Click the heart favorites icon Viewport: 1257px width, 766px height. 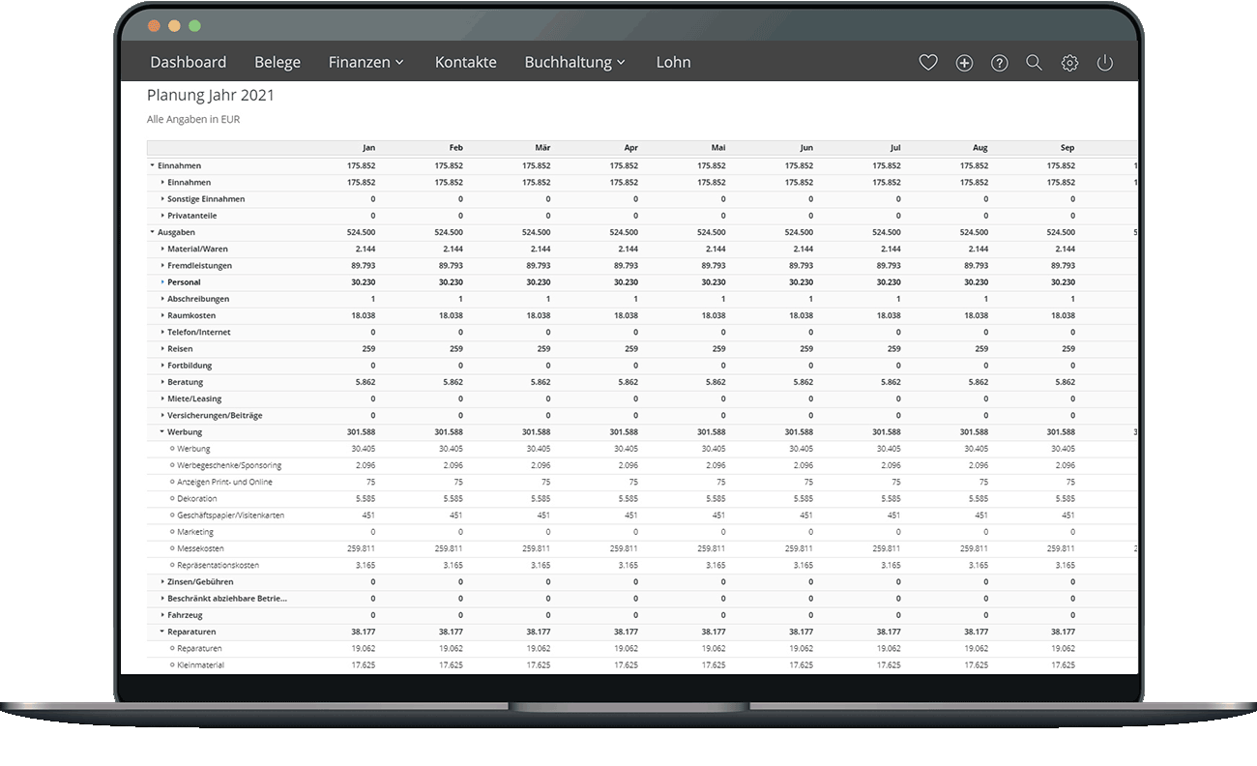(927, 63)
